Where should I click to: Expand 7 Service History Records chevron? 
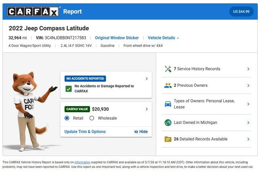tap(248, 69)
